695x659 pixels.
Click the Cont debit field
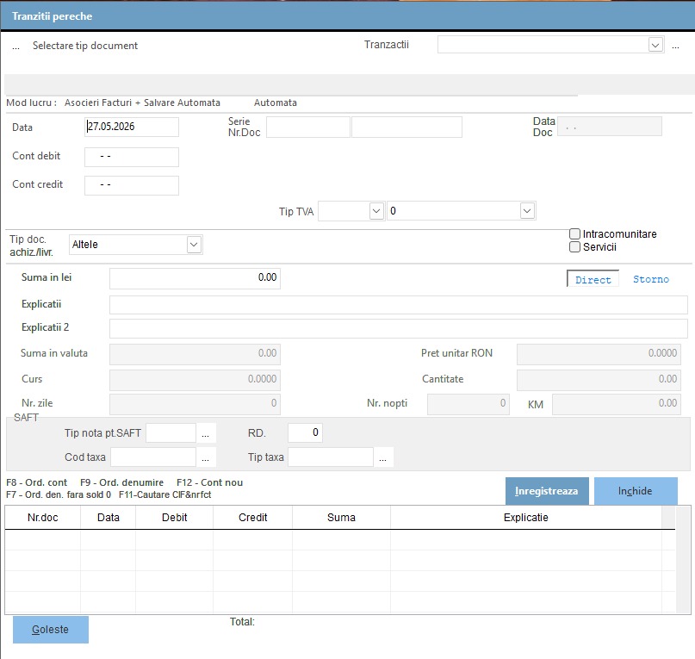coord(132,157)
